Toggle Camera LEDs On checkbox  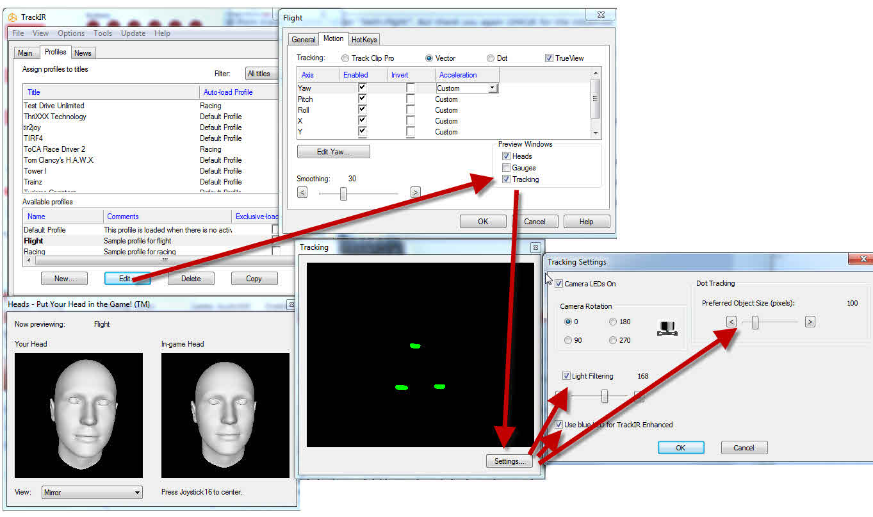[559, 284]
